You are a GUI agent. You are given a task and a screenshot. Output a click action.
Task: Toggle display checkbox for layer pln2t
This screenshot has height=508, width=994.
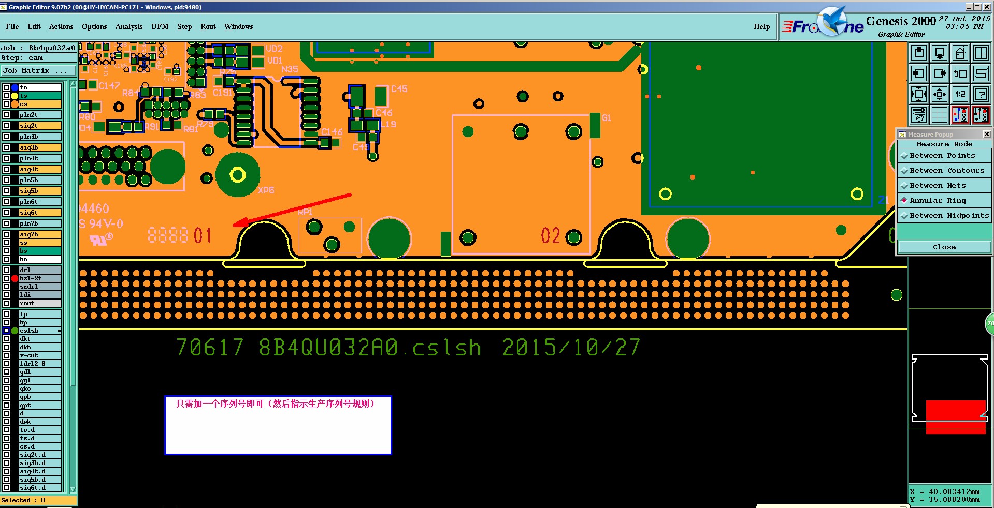tap(6, 115)
